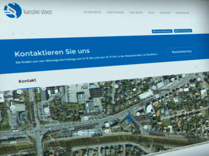Click the Ems-Vechte canal label

196,141
